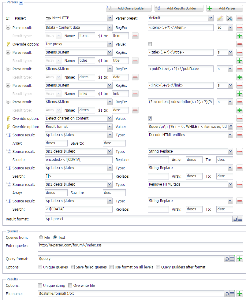Screen dimensions: 250x303
Task: Enable the Use proxy value checkbox
Action: (x=150, y=44)
